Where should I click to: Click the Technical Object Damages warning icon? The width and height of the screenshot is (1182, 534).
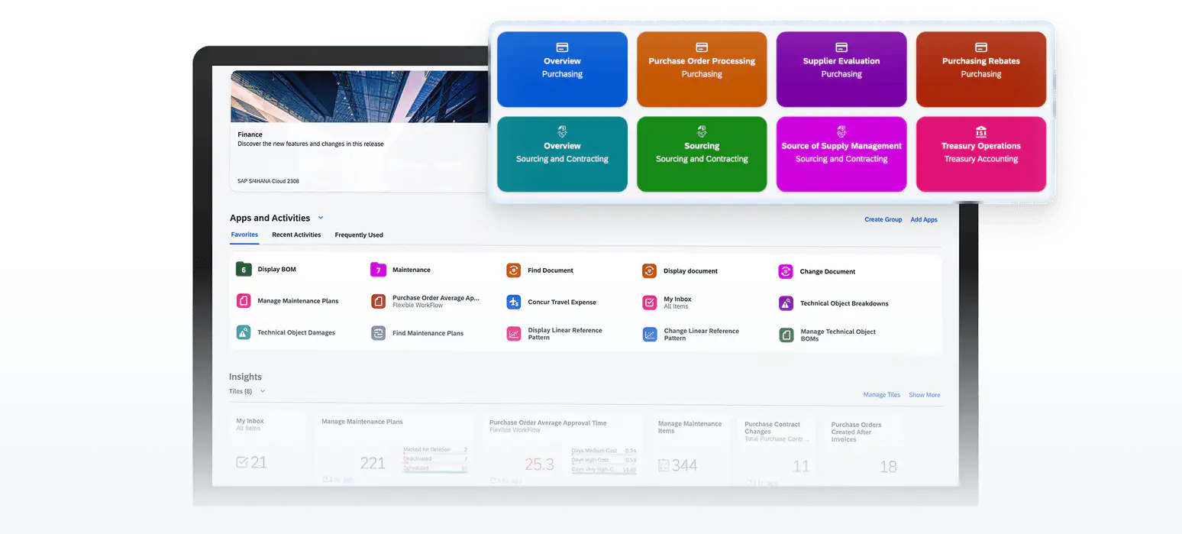tap(244, 332)
